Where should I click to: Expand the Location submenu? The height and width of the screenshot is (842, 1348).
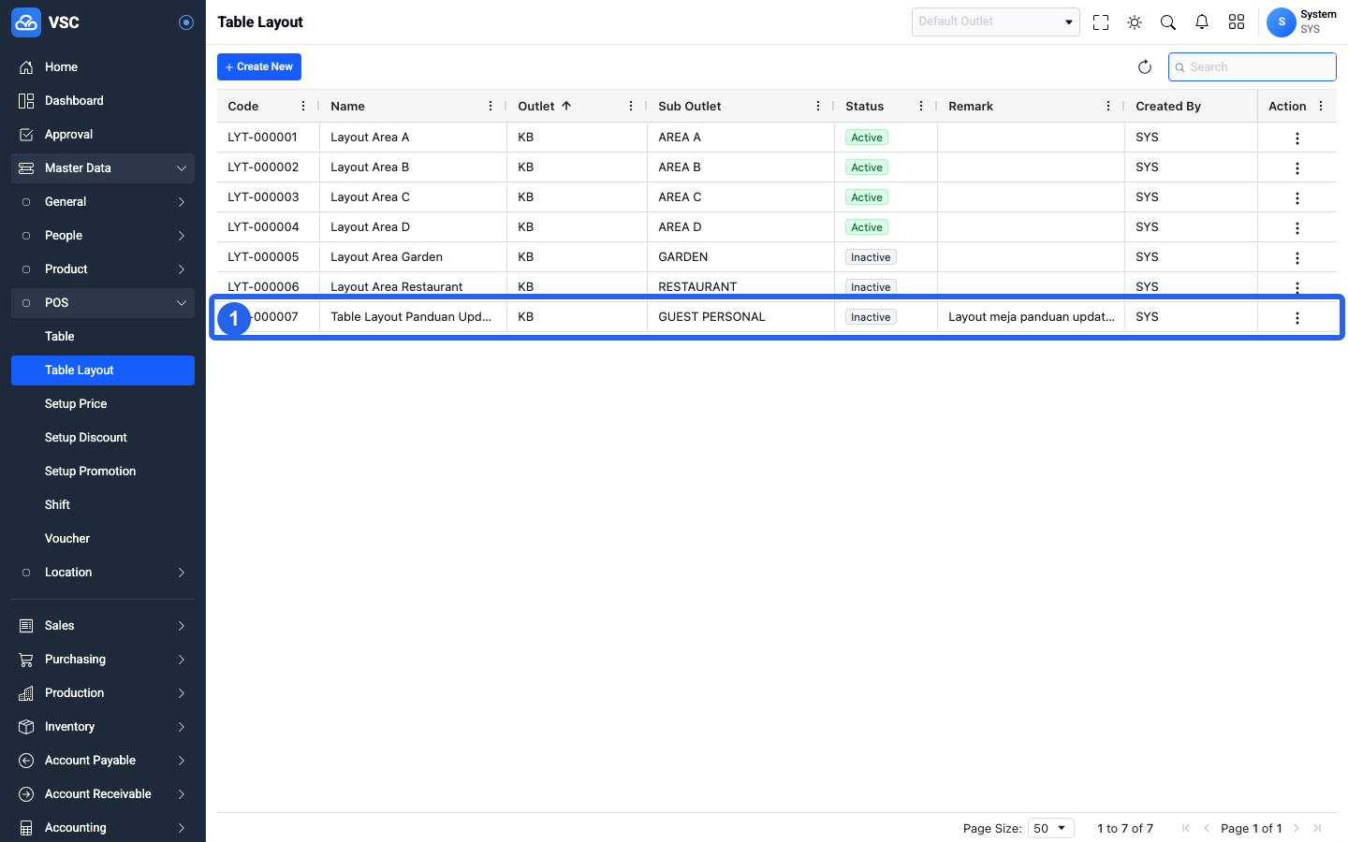pos(103,573)
